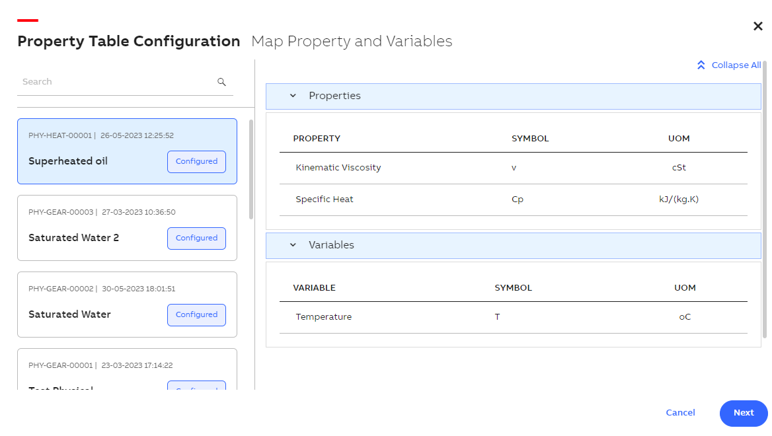Click the PROPERTY column header

click(317, 139)
